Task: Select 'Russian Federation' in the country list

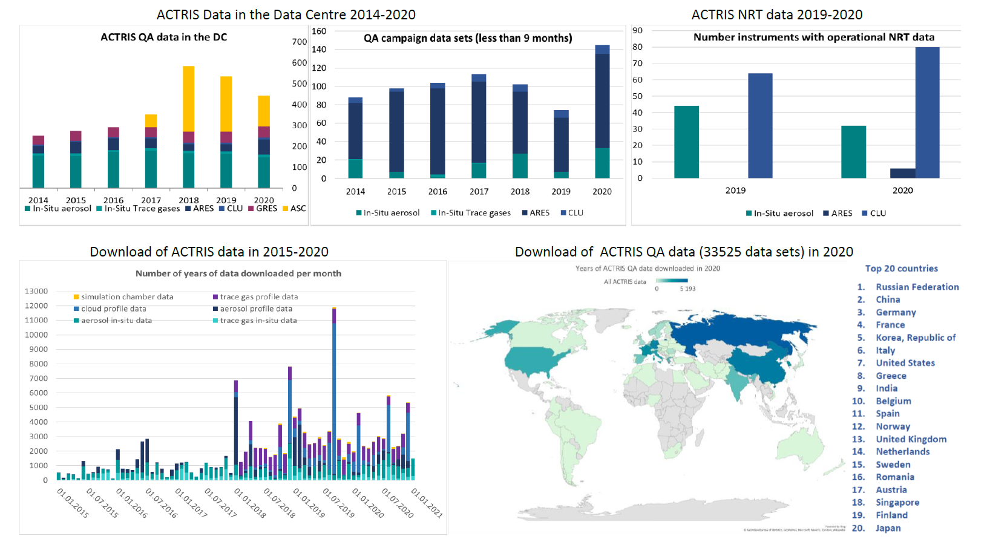Action: pyautogui.click(x=917, y=287)
